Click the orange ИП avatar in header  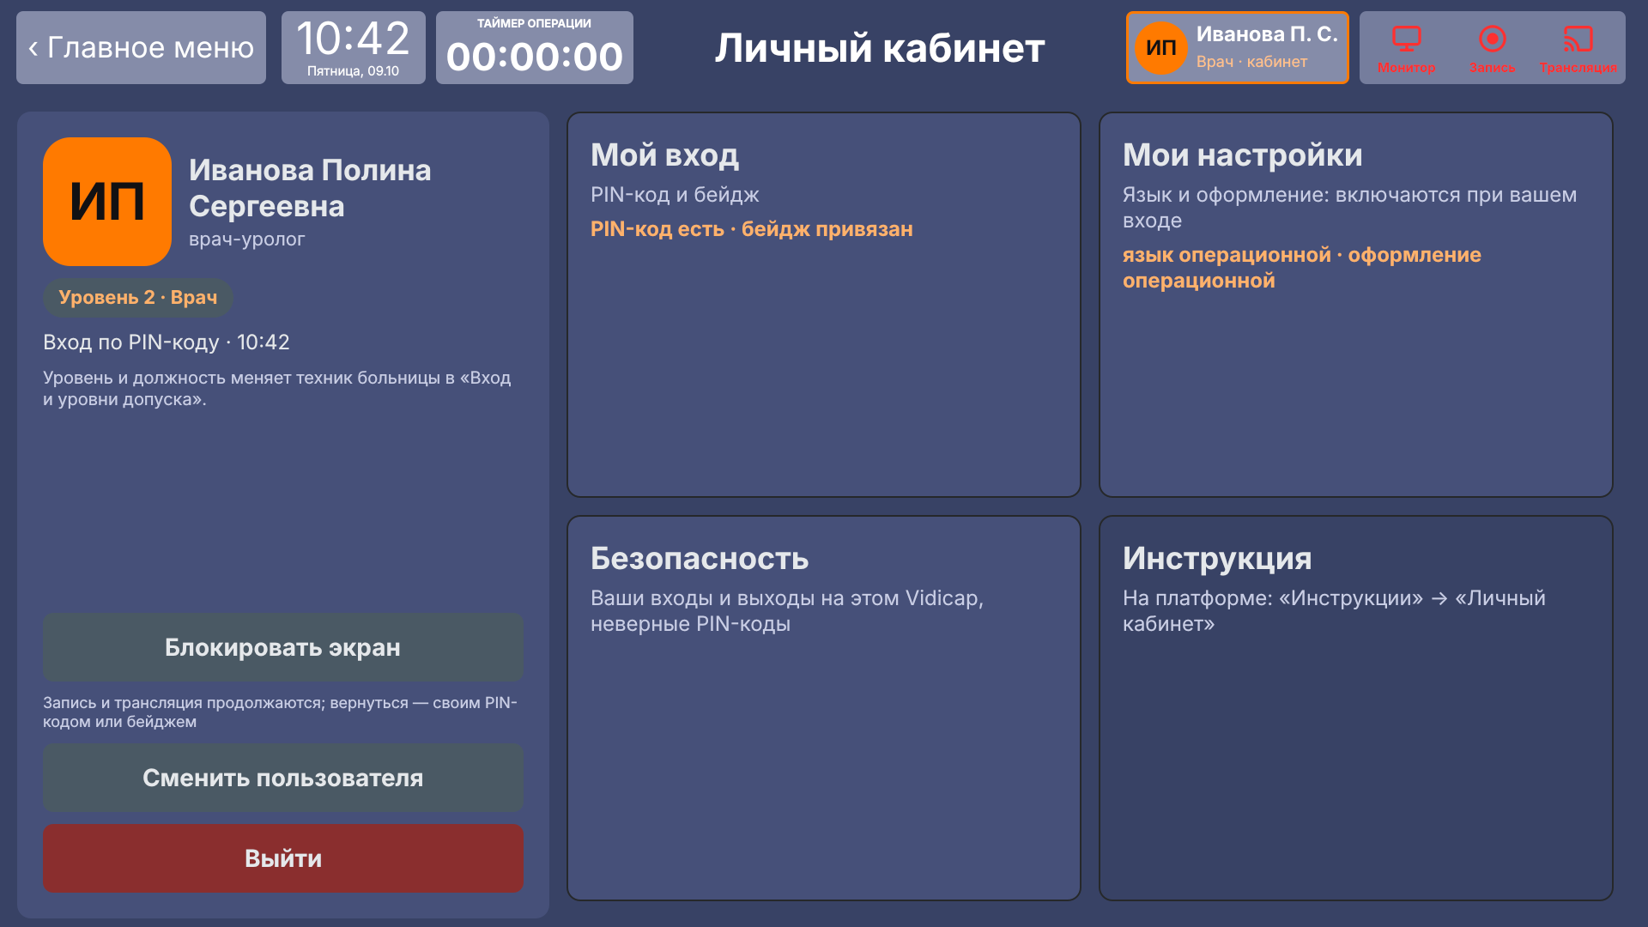(x=1161, y=48)
